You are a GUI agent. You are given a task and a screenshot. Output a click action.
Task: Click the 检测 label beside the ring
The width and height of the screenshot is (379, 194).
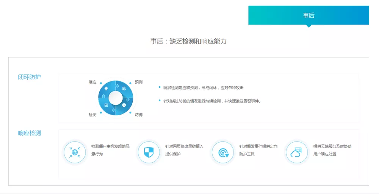coord(92,114)
